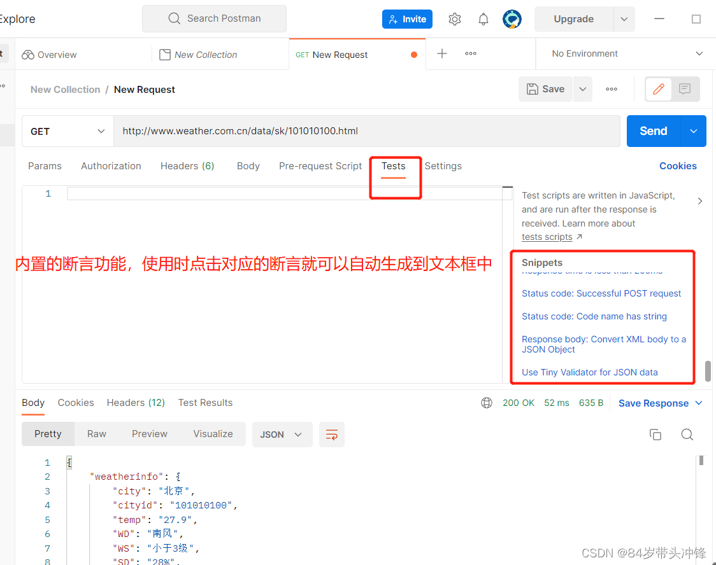Open the JSON format dropdown
Viewport: 716px width, 565px height.
(x=282, y=434)
